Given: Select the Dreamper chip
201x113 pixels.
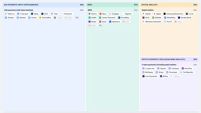Looking at the screenshot, I should click(x=172, y=72).
